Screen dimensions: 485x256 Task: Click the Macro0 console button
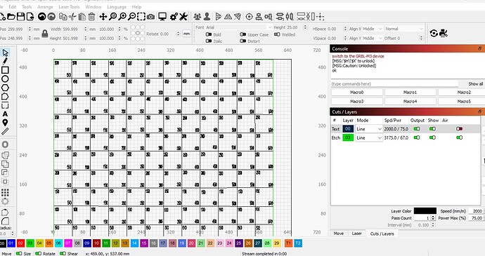pos(357,92)
